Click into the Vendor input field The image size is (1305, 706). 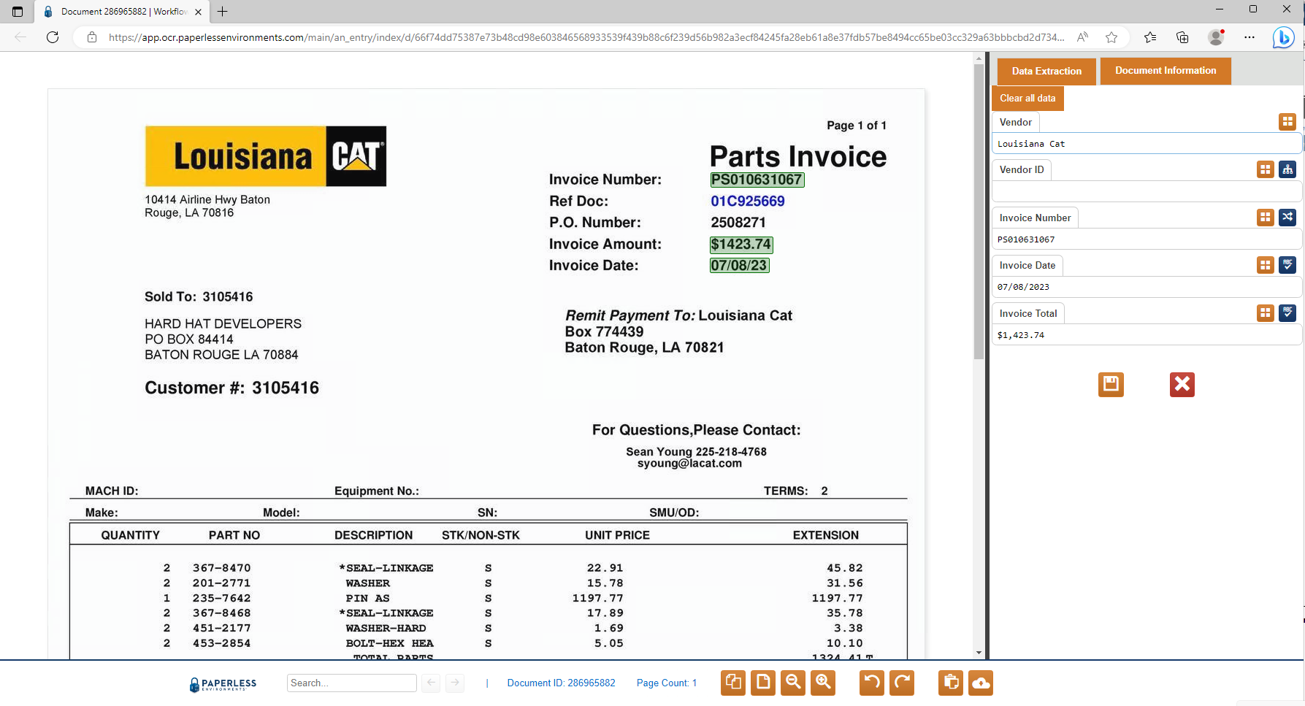tap(1147, 144)
